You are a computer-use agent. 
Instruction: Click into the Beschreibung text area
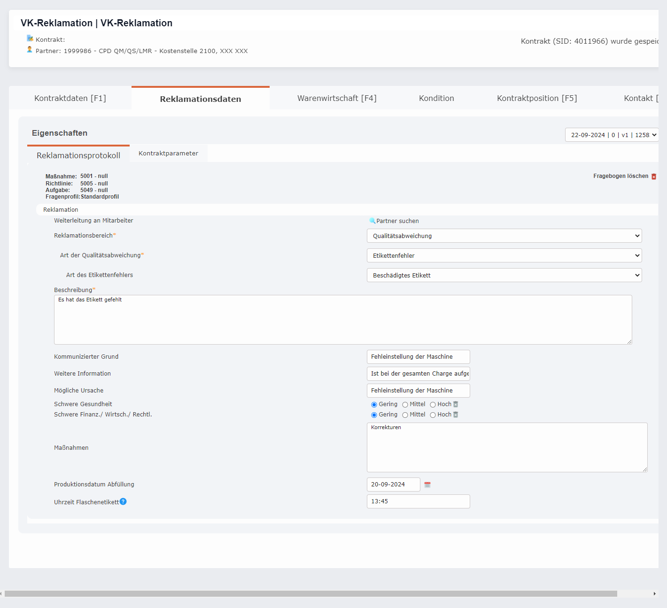pyautogui.click(x=343, y=320)
